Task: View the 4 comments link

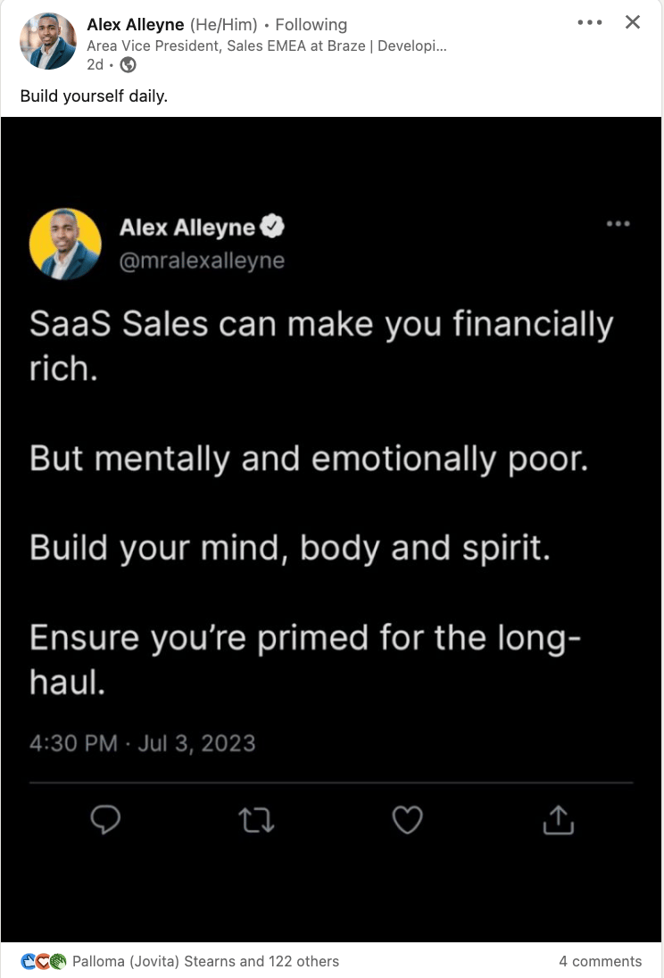Action: click(600, 961)
